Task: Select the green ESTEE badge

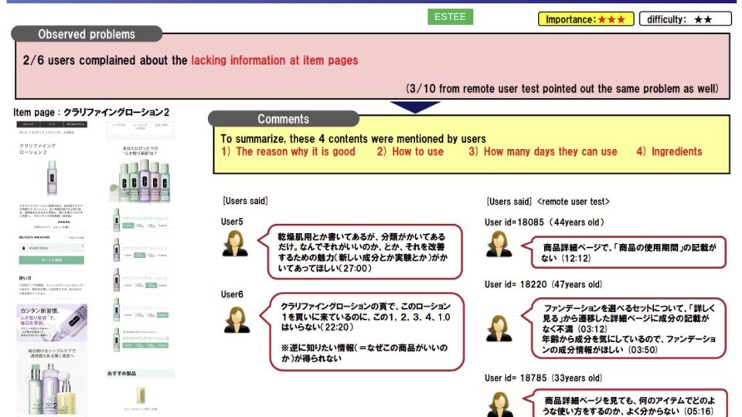Action: 450,16
